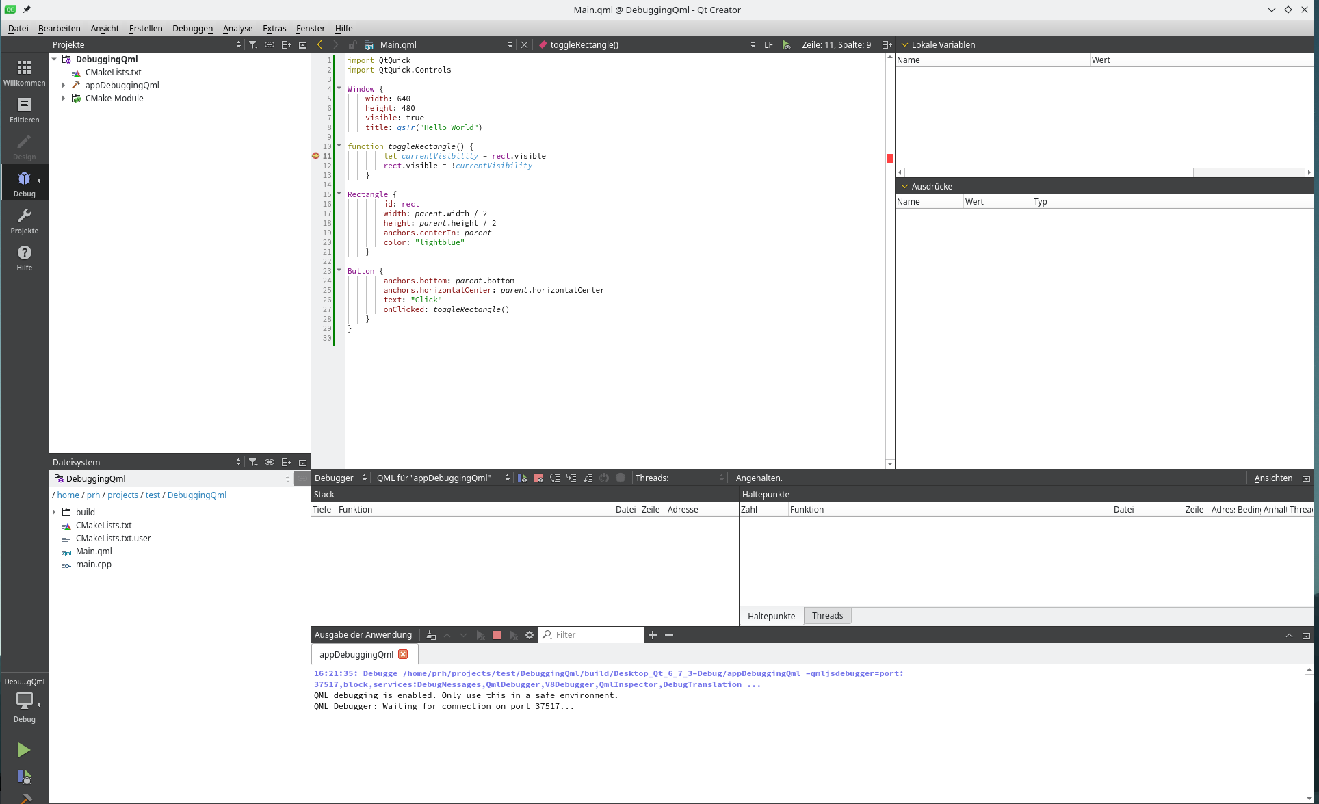Screen dimensions: 1319x804
Task: Open the Ansichten views button
Action: tap(1273, 478)
